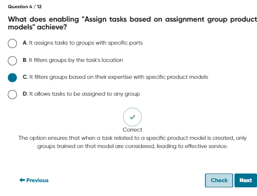Select radio button for option A
The image size is (257, 196).
tap(12, 43)
